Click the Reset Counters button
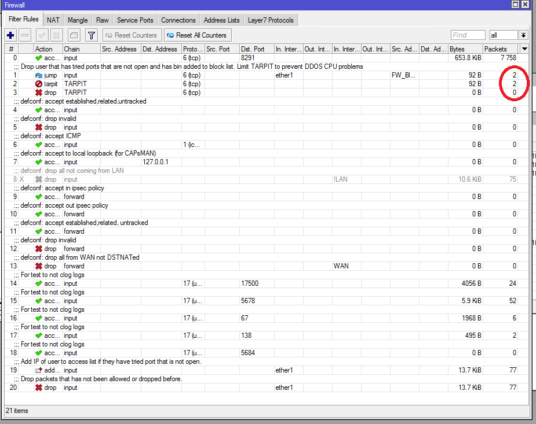This screenshot has height=424, width=536. [x=132, y=35]
